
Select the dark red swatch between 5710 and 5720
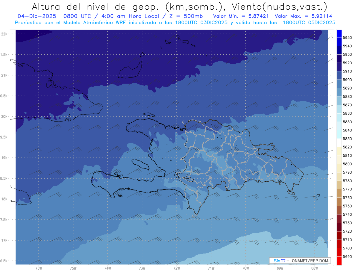click(339, 235)
